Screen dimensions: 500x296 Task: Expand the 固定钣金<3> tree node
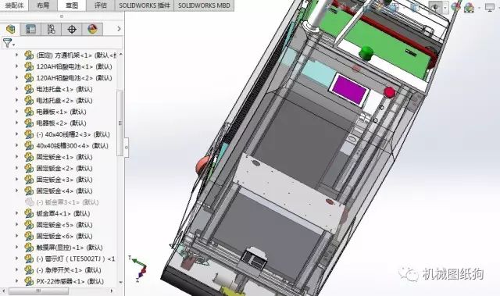[17, 180]
